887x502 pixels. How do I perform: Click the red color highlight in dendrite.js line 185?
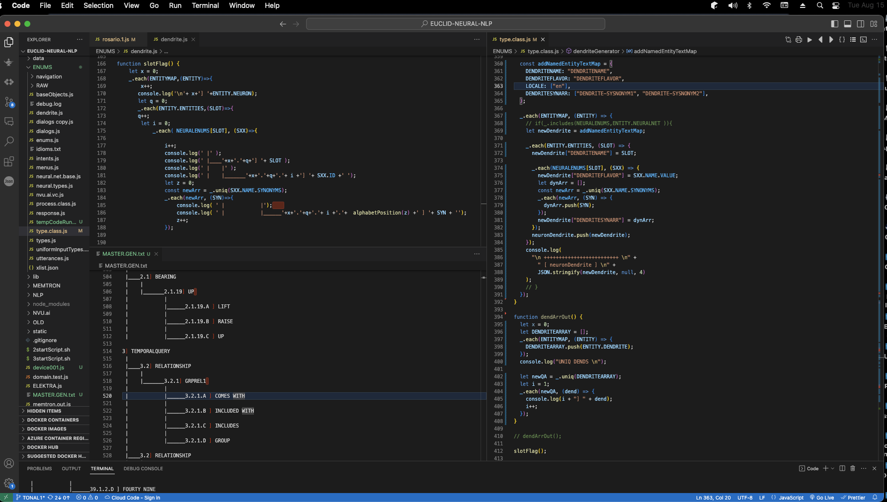click(x=278, y=205)
